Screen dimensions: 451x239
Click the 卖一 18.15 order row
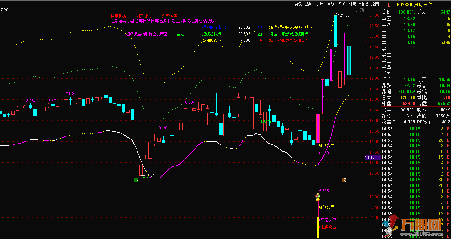[x=416, y=42]
